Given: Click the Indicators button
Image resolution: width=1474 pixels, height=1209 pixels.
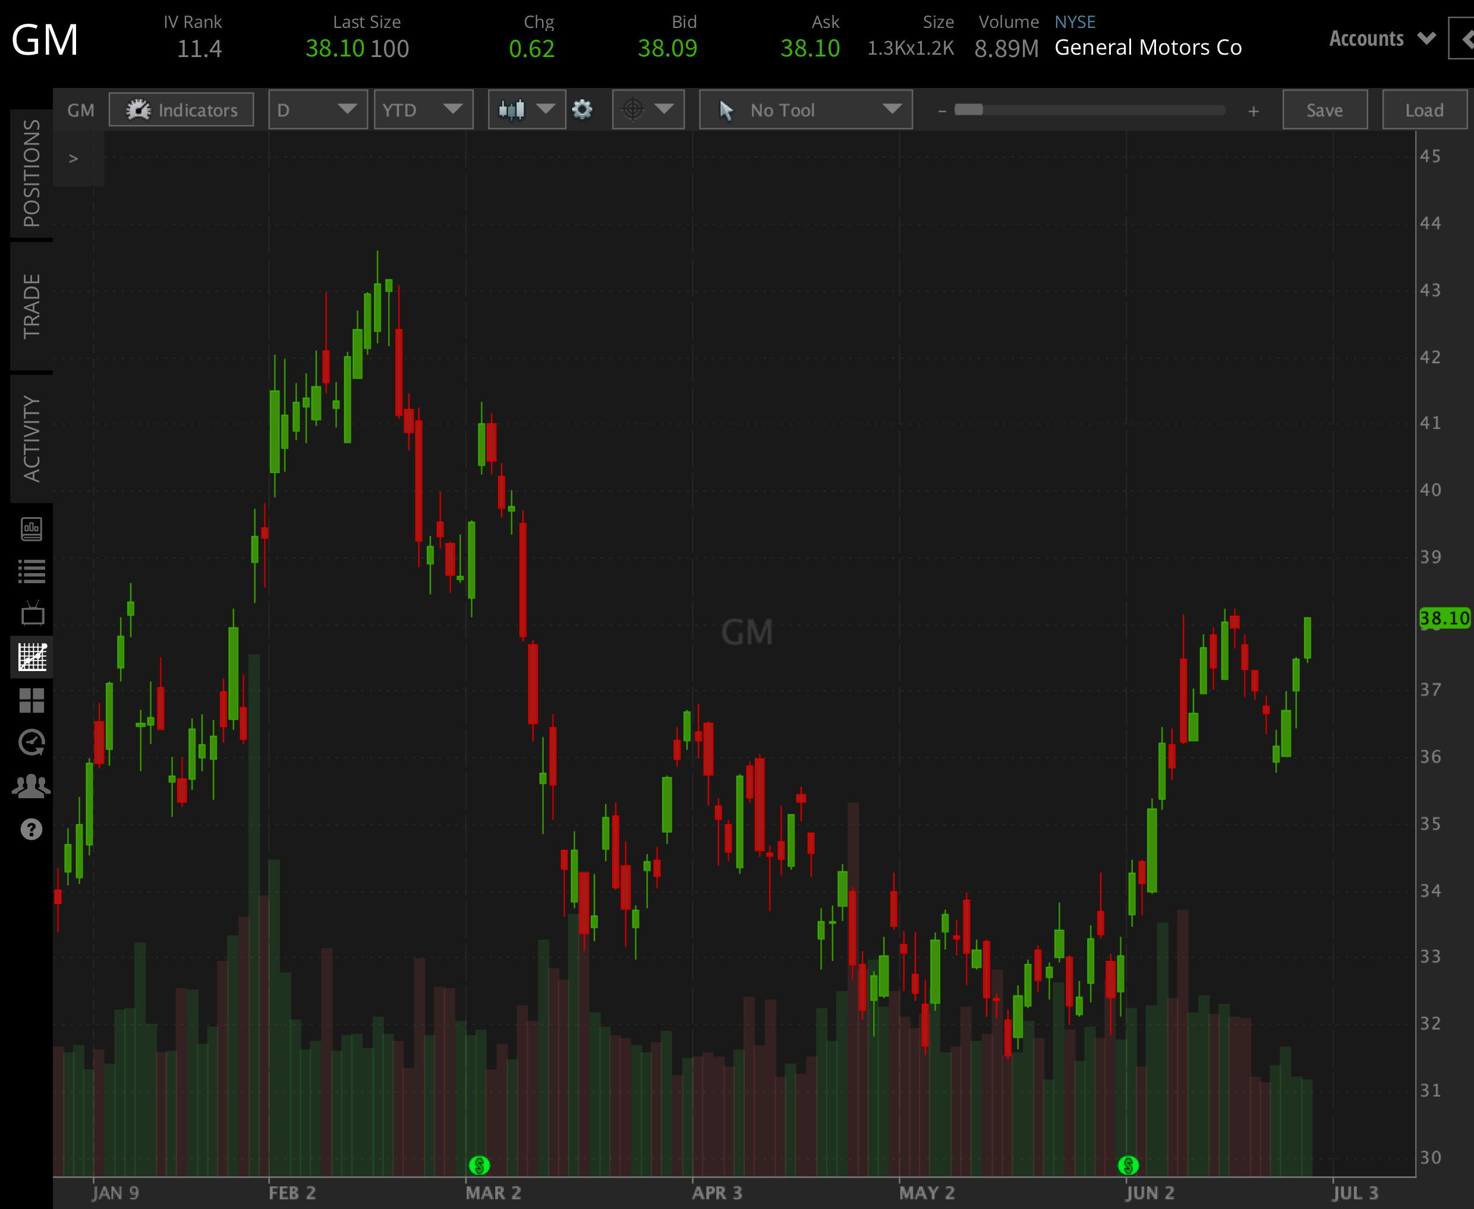Looking at the screenshot, I should click(x=181, y=109).
